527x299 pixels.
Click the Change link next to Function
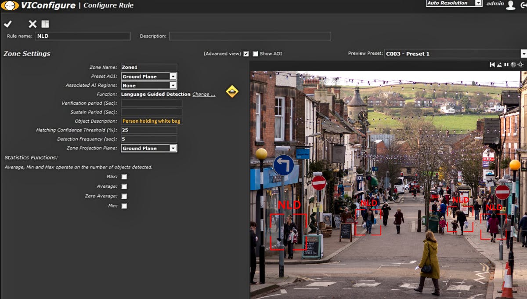[x=203, y=94]
